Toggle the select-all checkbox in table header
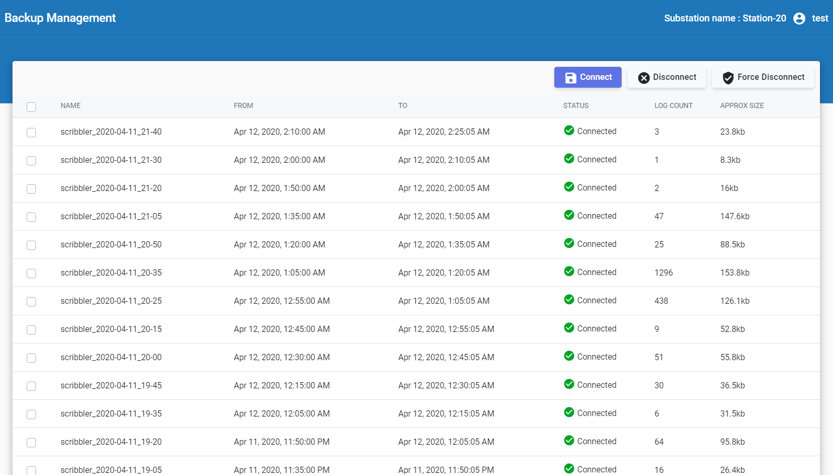This screenshot has width=833, height=475. coord(31,106)
